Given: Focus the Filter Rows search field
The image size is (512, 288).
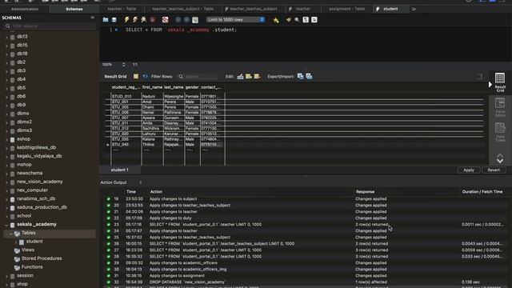Looking at the screenshot, I should pos(198,77).
